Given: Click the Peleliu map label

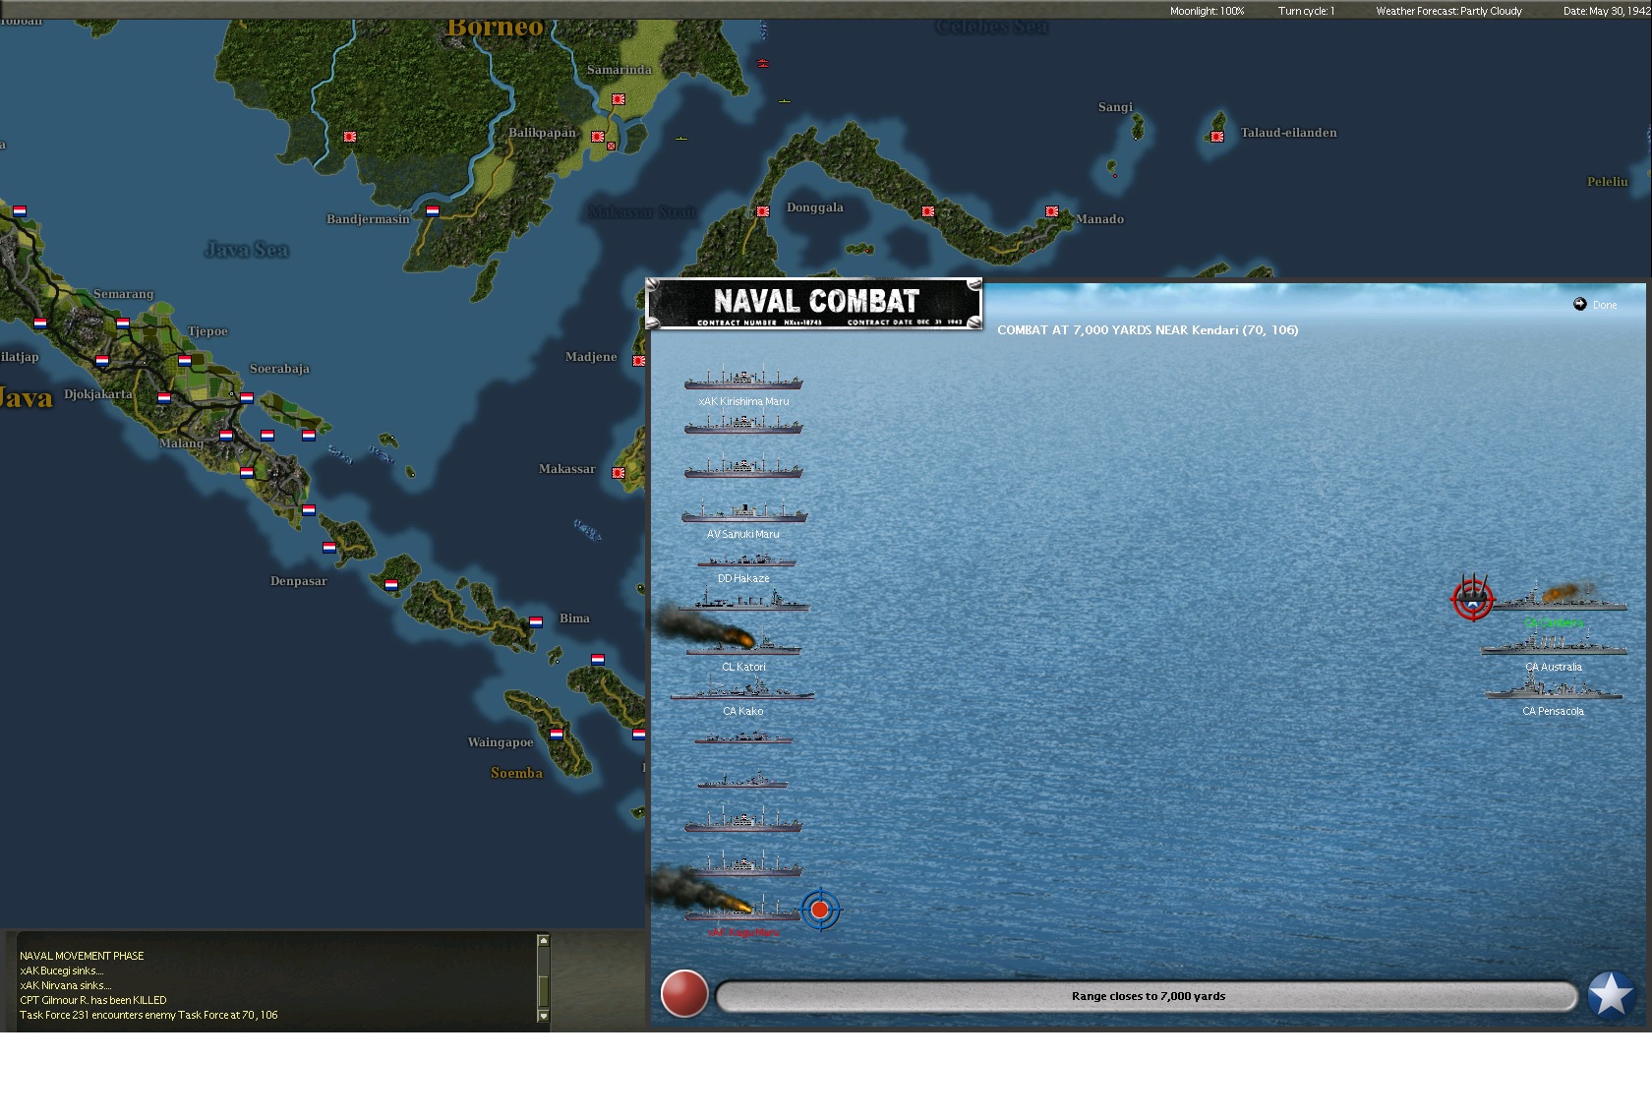Looking at the screenshot, I should pos(1608,182).
